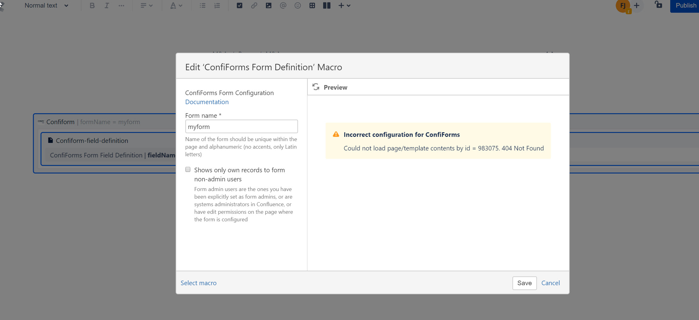Insert a table
The height and width of the screenshot is (320, 699).
312,5
